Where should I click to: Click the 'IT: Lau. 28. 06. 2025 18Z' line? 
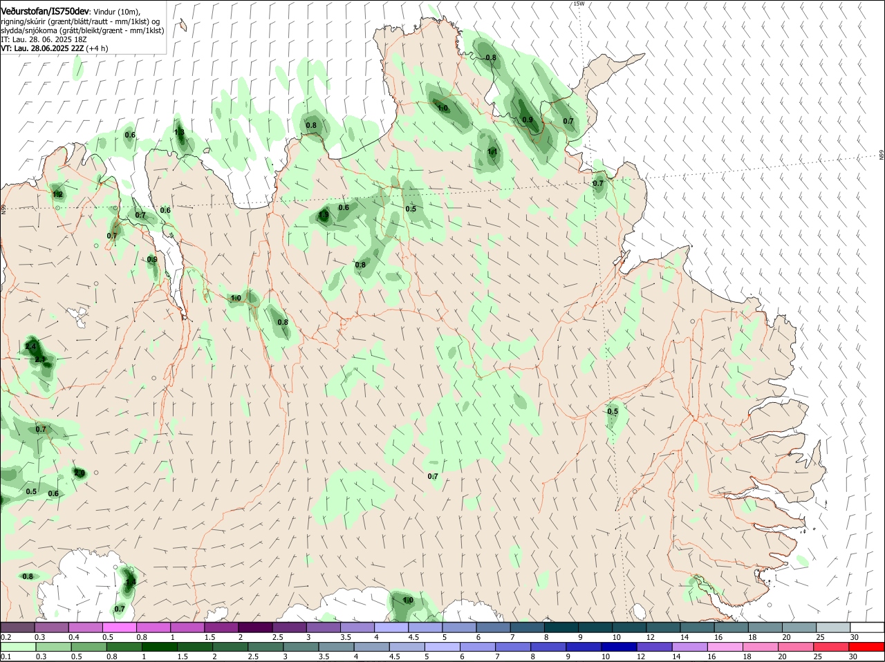(x=42, y=39)
